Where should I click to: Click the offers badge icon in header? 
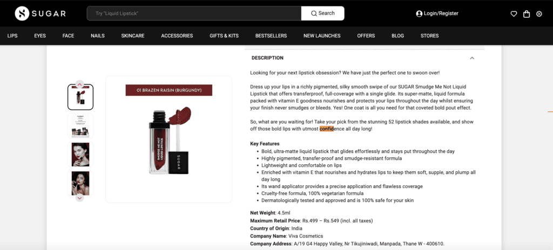[x=539, y=14]
